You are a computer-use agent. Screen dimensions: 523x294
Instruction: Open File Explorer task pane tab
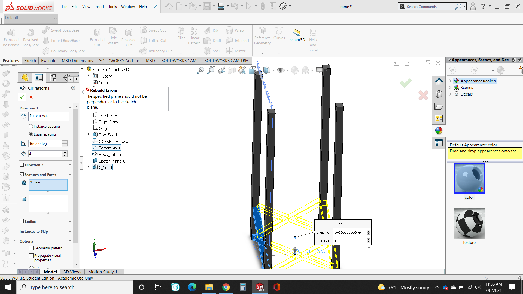(x=439, y=106)
